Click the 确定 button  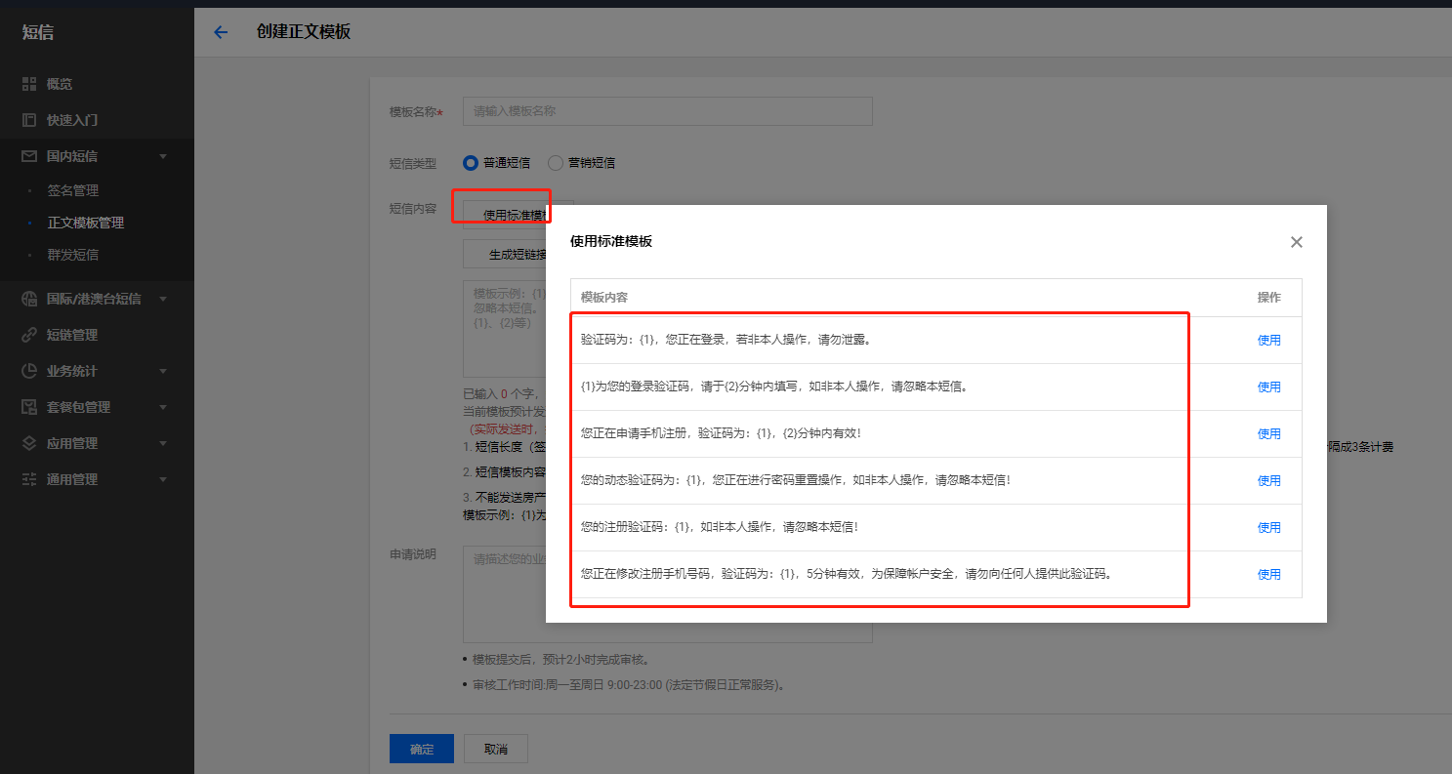(422, 749)
